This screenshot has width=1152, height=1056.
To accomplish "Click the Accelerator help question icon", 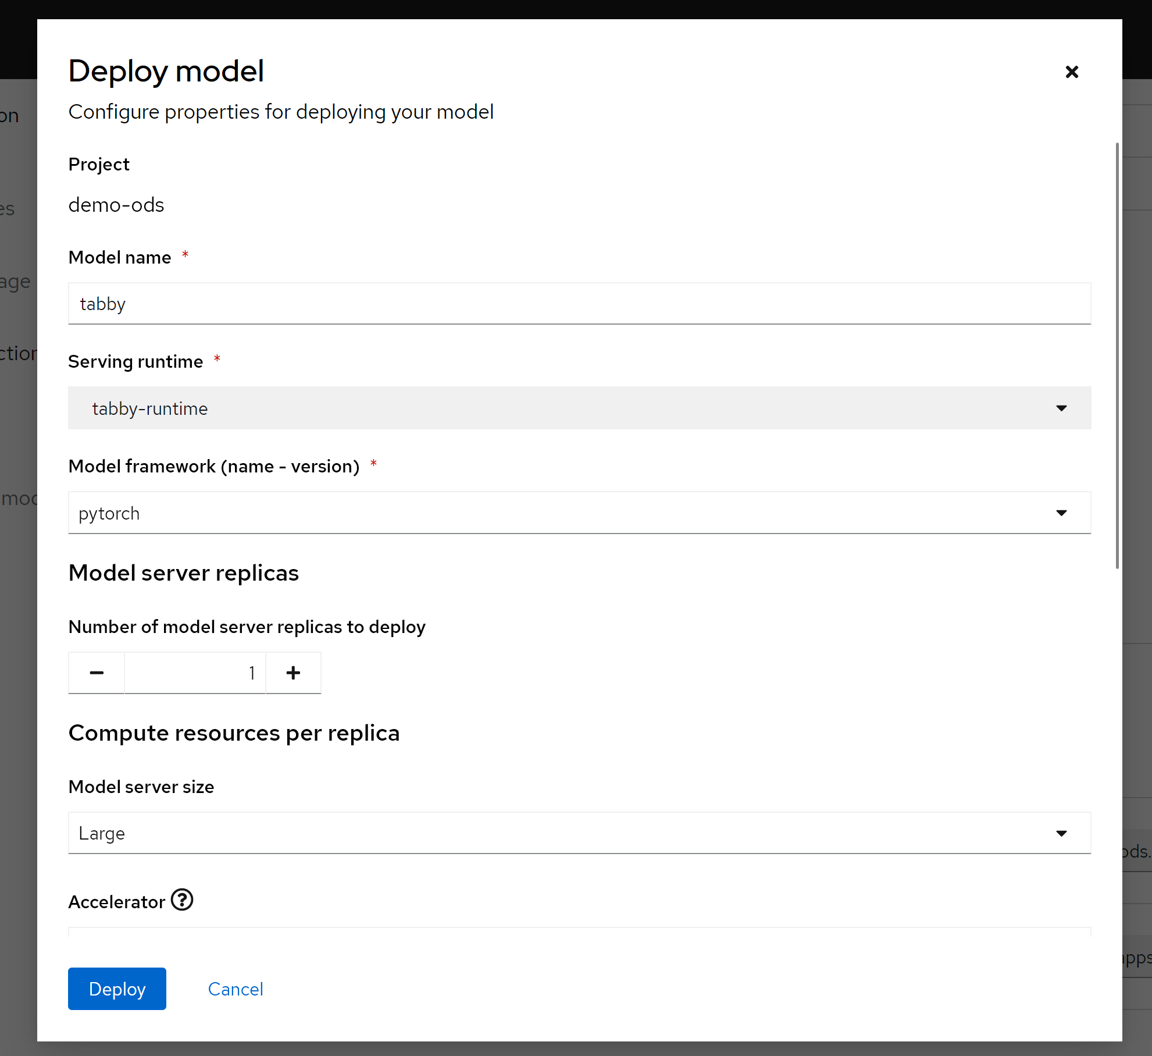I will click(x=182, y=900).
